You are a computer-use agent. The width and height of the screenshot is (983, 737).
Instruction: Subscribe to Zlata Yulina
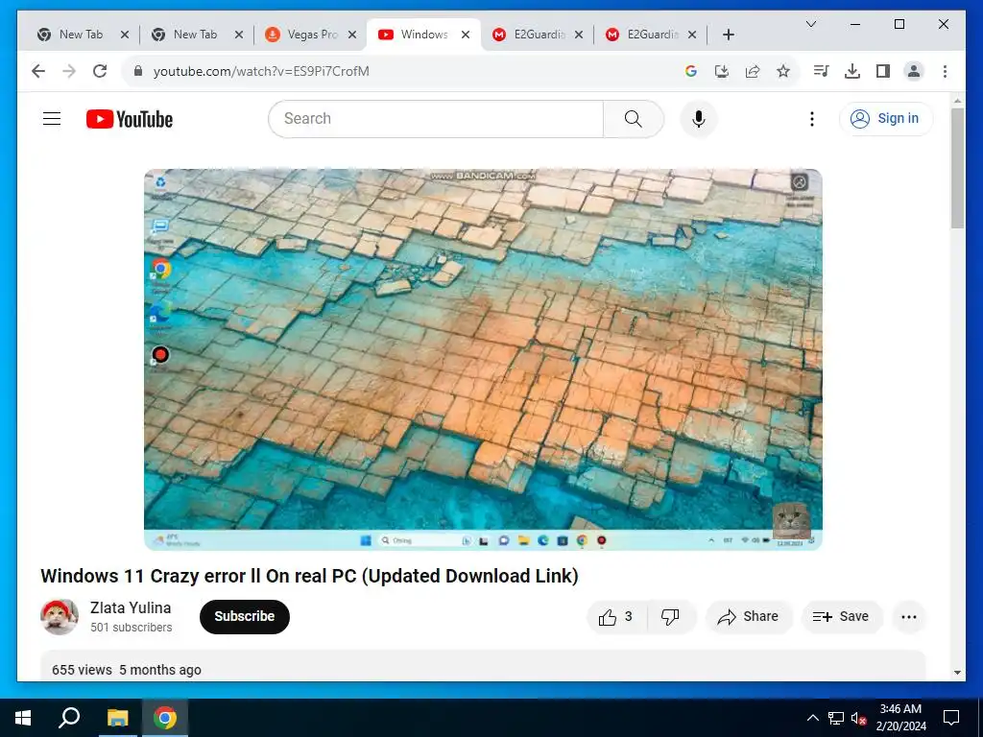(245, 617)
